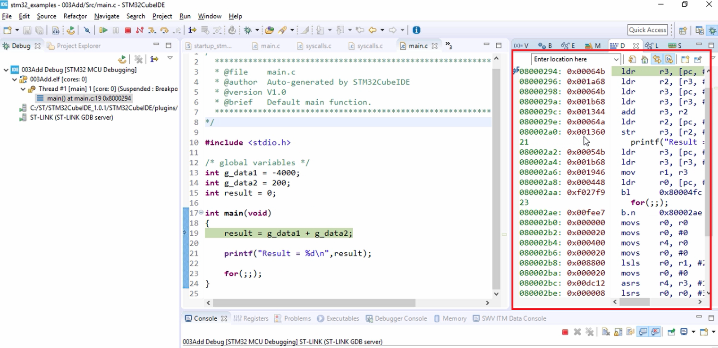Viewport: 718px width, 348px height.
Task: Select main() at main.c:19 stack frame
Action: (84, 98)
